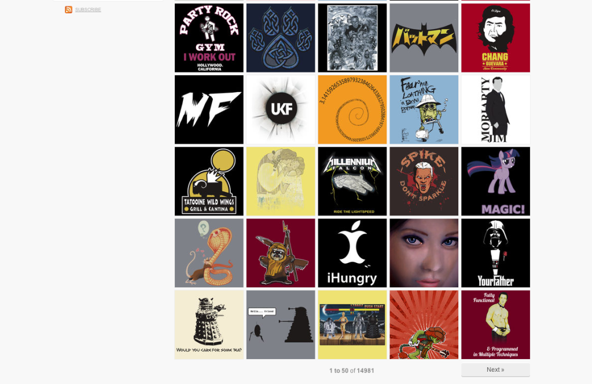The height and width of the screenshot is (384, 592).
Task: View the Chang Guevara red design
Action: pyautogui.click(x=495, y=38)
